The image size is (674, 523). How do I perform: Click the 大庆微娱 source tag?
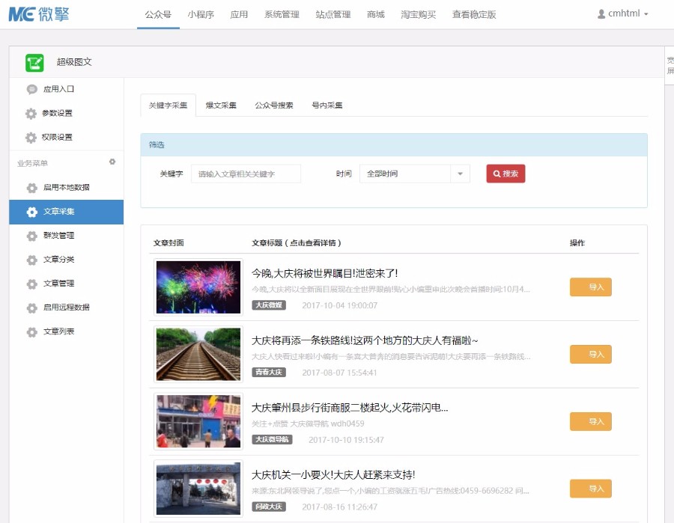tap(269, 305)
